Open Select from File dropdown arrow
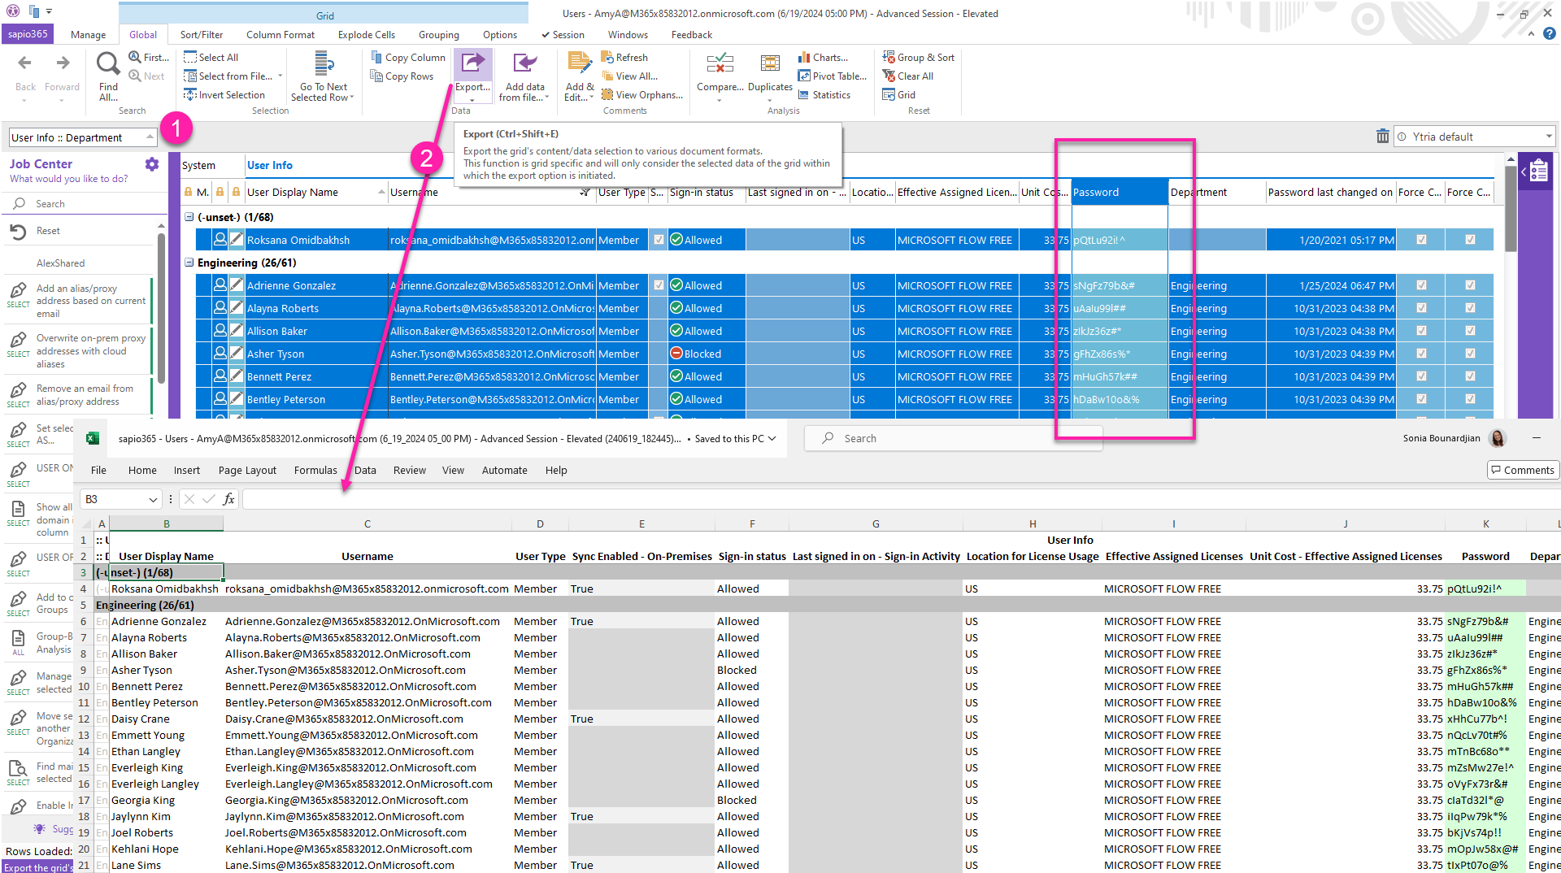 coord(280,76)
